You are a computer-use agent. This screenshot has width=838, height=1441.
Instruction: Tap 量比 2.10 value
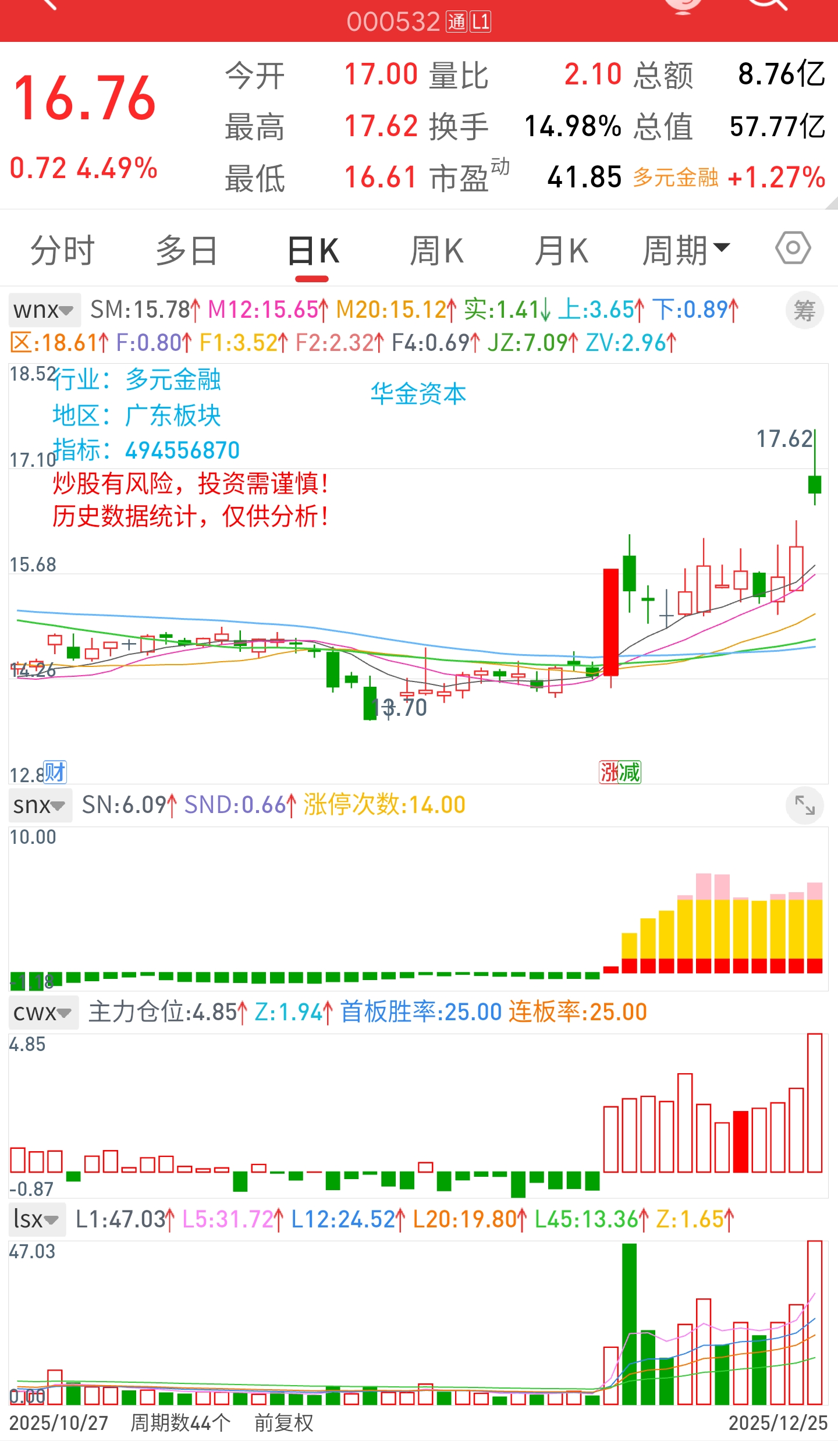[x=594, y=74]
